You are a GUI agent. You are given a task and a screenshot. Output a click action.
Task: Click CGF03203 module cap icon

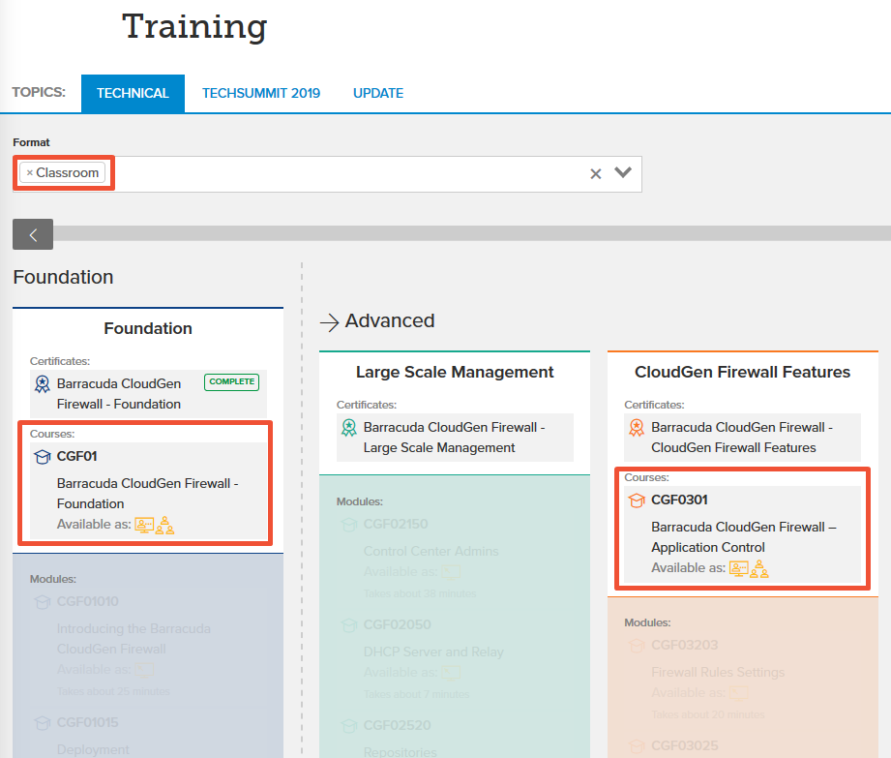click(x=637, y=646)
